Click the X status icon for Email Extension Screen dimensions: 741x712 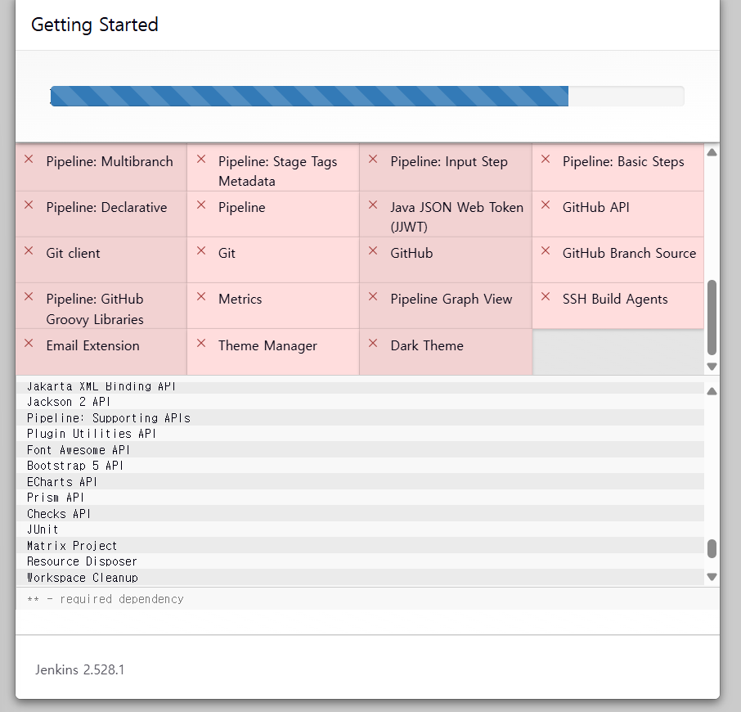click(29, 344)
